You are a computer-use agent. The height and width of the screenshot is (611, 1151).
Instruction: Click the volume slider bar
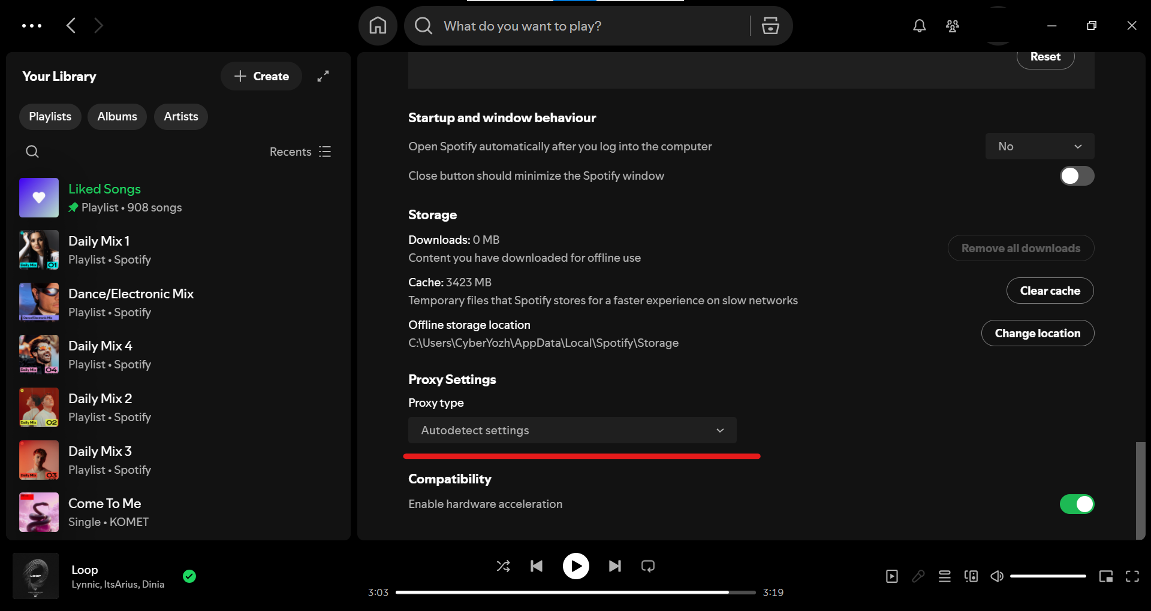pyautogui.click(x=1048, y=576)
